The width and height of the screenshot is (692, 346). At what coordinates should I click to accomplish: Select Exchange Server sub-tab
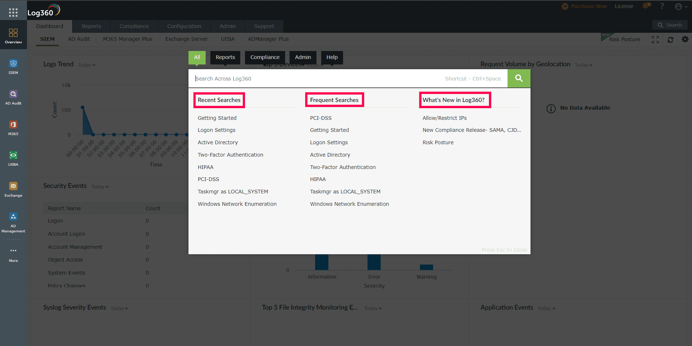(x=187, y=39)
